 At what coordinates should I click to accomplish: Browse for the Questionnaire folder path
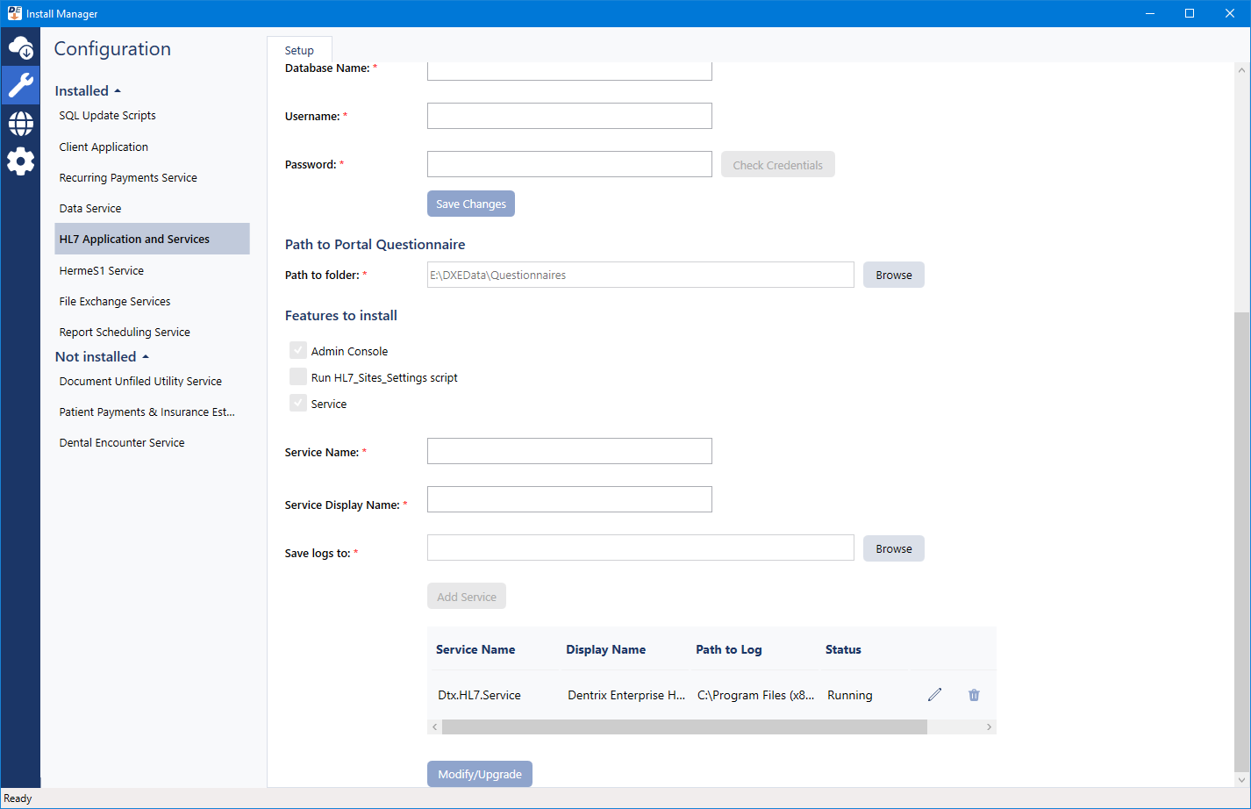pos(893,275)
